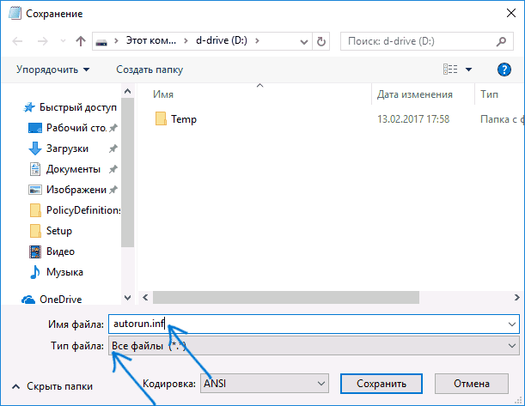Viewport: 525px width, 406px height.
Task: Click 'Сохранить' button
Action: tap(382, 384)
